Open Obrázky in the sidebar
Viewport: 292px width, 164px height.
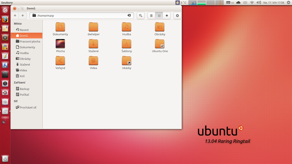coord(26,59)
